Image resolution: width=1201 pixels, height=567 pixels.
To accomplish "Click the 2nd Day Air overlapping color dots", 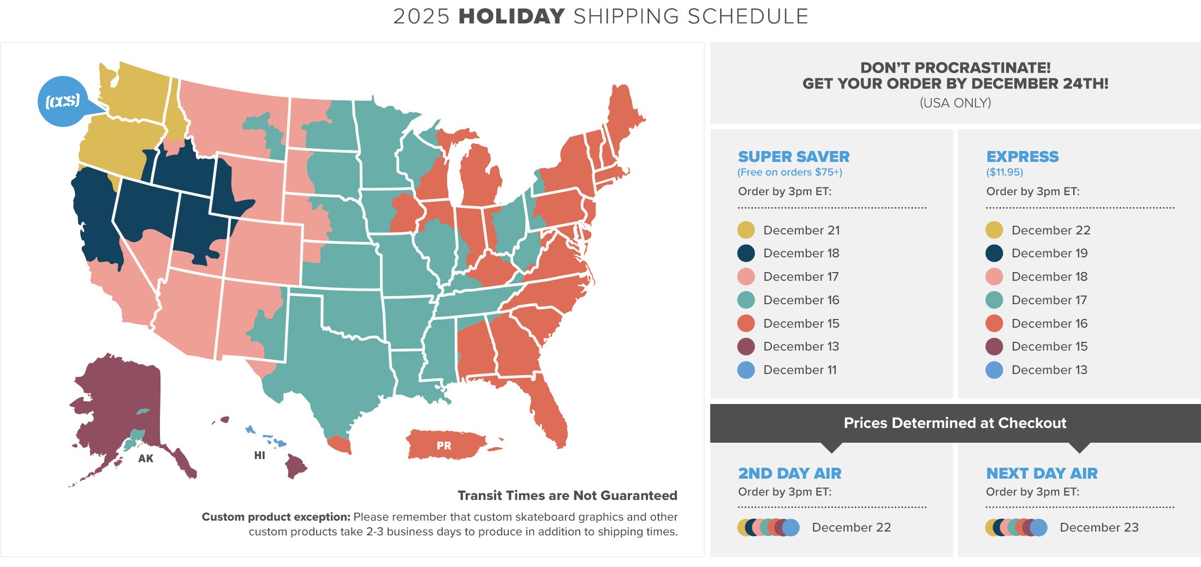I will coord(768,527).
